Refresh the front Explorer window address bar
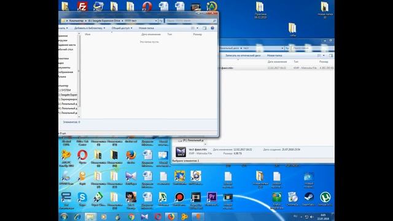The height and width of the screenshot is (221, 393). pos(161,21)
